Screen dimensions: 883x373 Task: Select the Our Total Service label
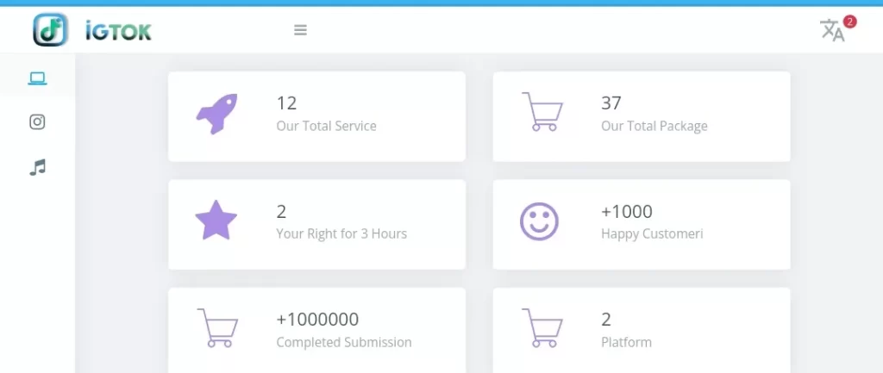[x=326, y=126]
